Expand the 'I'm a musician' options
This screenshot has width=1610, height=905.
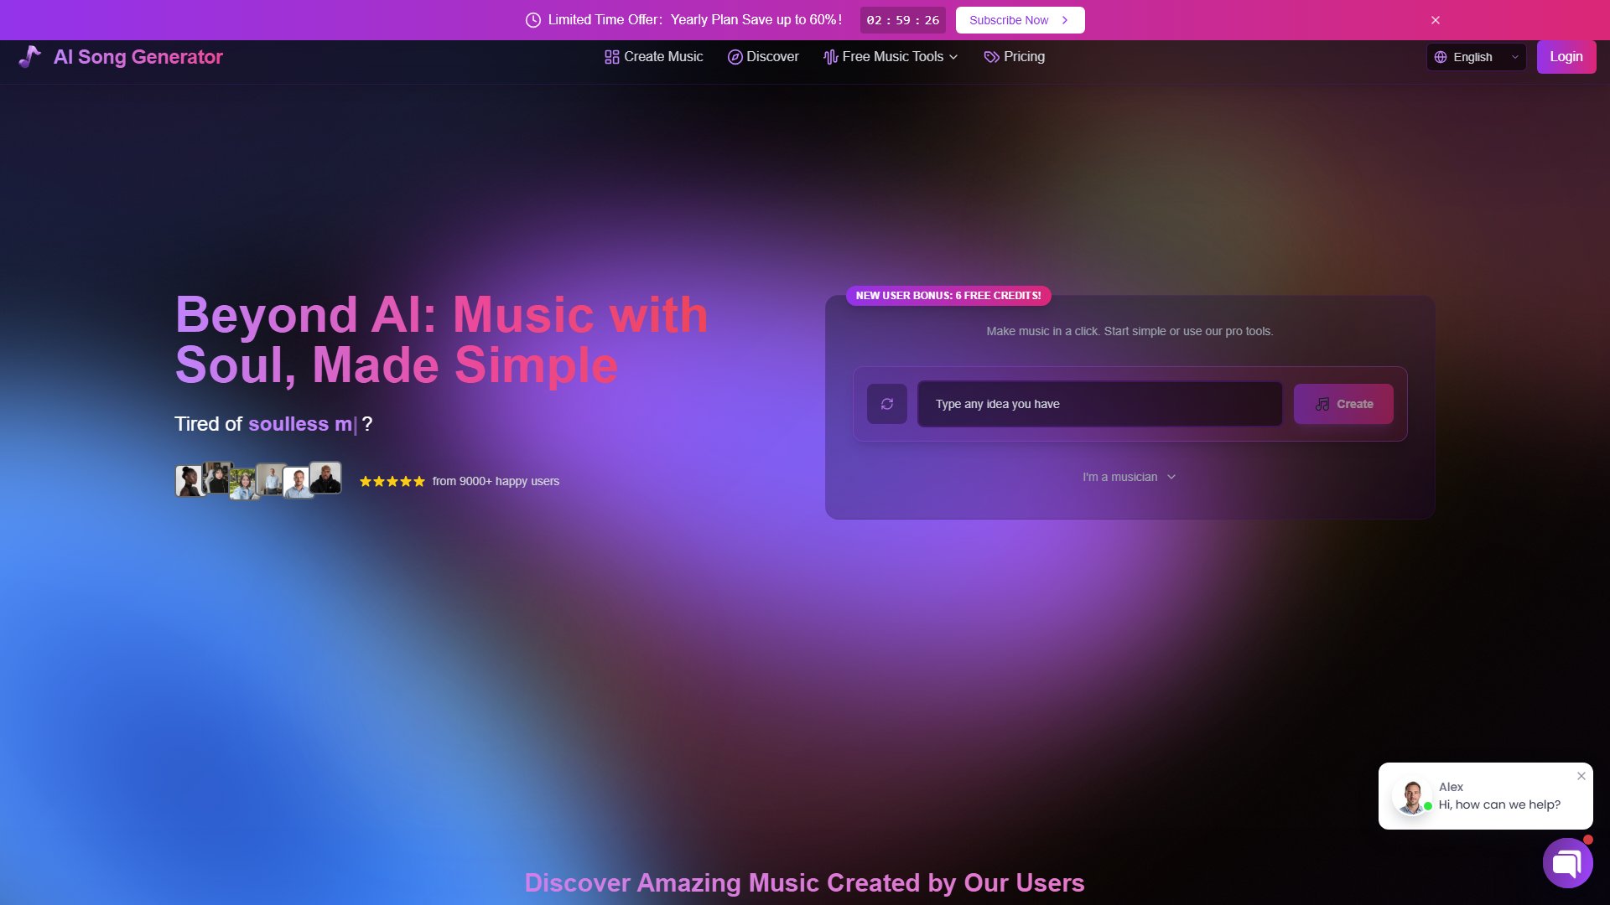tap(1129, 477)
